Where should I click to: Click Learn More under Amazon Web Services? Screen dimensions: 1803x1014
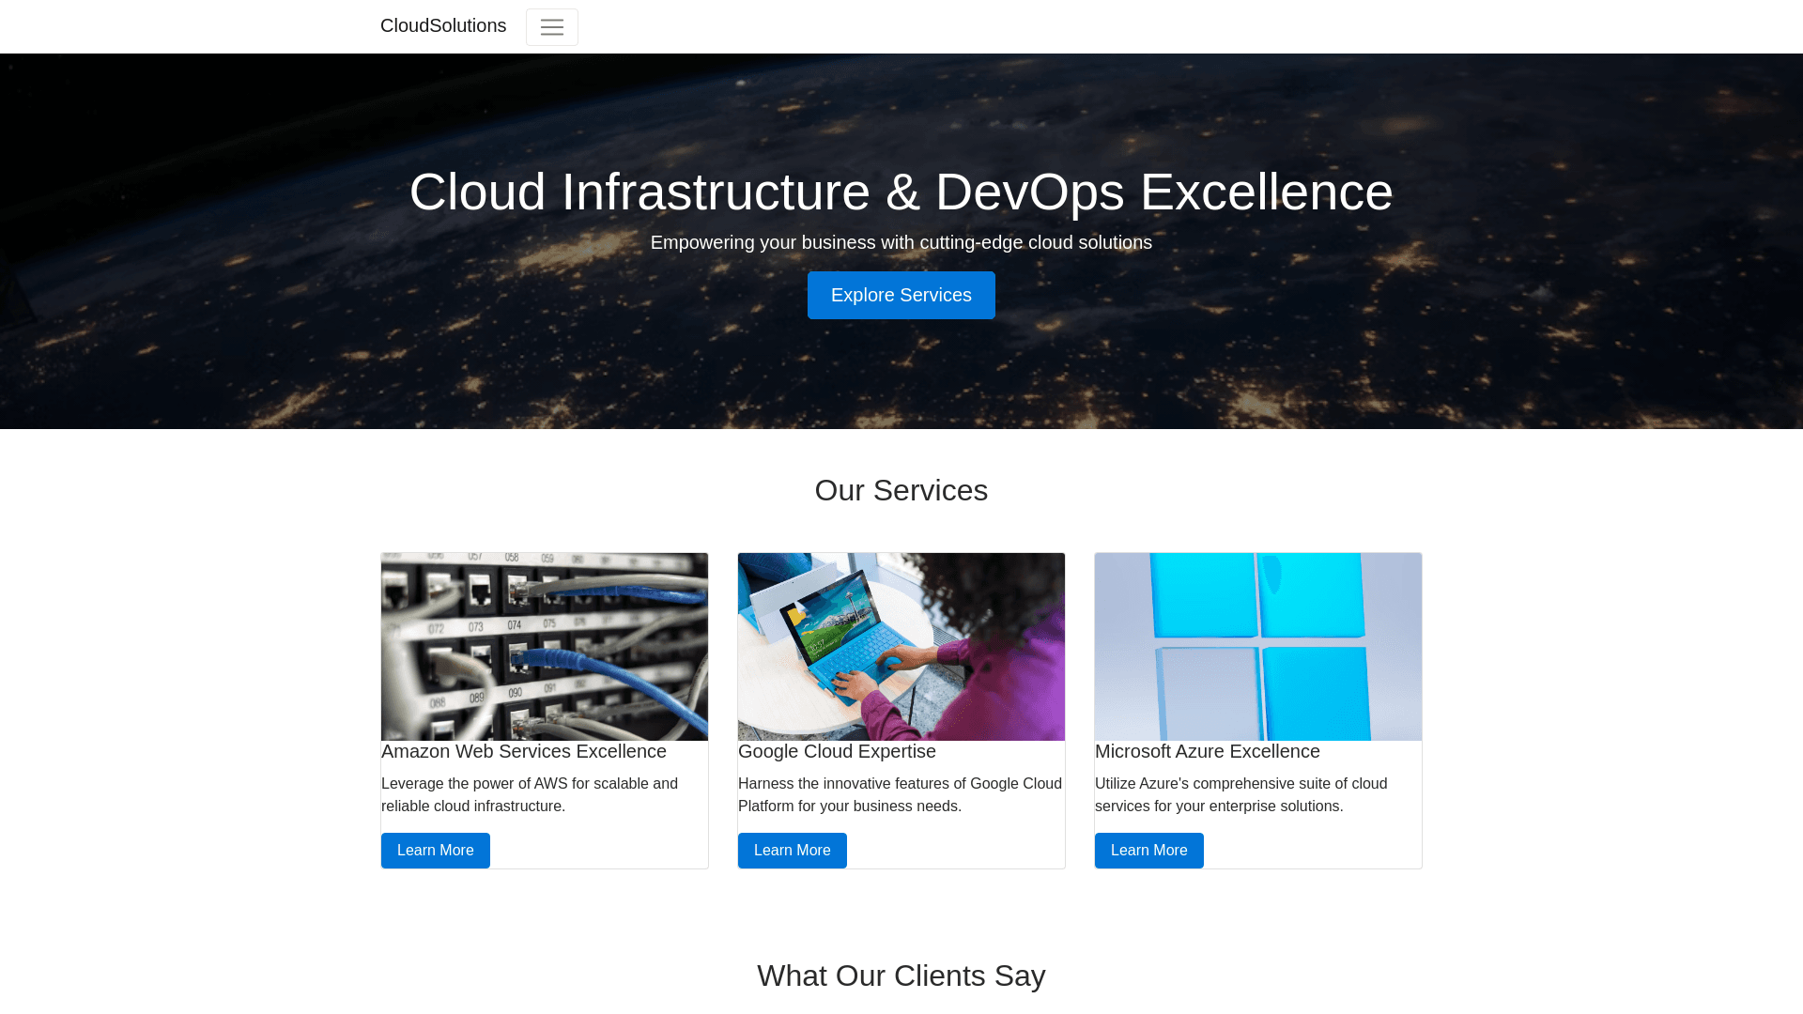(435, 851)
